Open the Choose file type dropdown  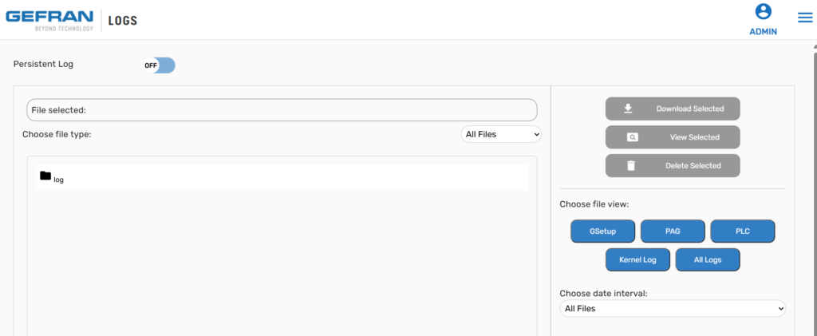[x=501, y=134]
